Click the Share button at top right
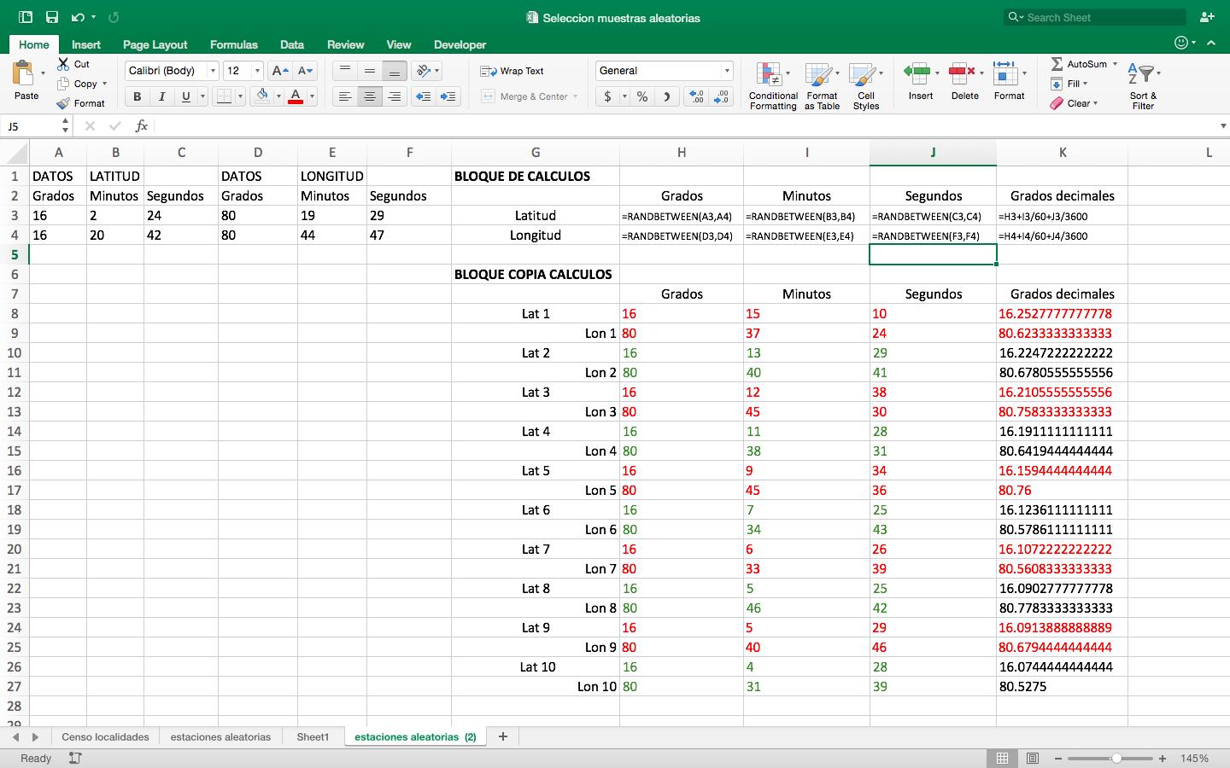Viewport: 1230px width, 768px height. (1207, 17)
